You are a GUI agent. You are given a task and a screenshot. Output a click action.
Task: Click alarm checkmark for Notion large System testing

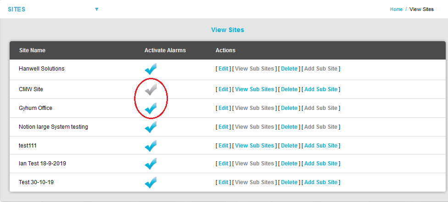(x=151, y=127)
